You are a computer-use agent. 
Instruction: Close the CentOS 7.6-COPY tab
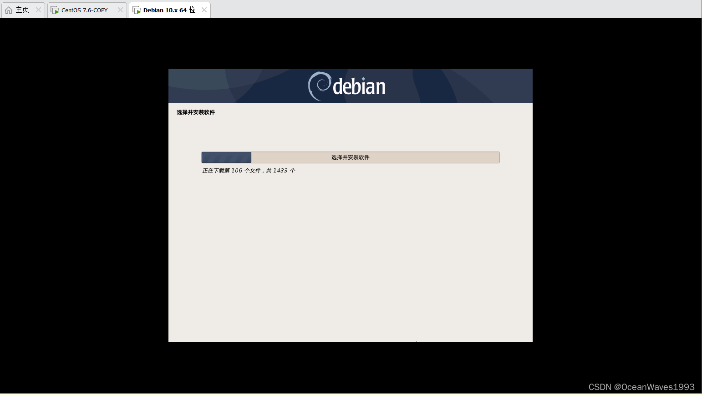click(120, 10)
